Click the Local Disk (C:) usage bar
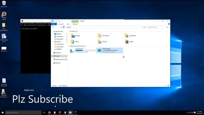This screenshot has height=115, width=204. tap(85, 50)
